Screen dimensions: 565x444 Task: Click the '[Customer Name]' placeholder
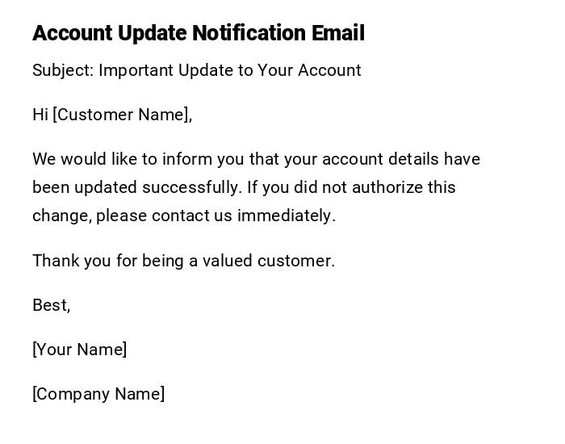click(x=122, y=115)
